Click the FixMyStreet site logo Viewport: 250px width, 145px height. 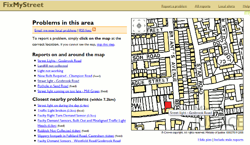23,5
